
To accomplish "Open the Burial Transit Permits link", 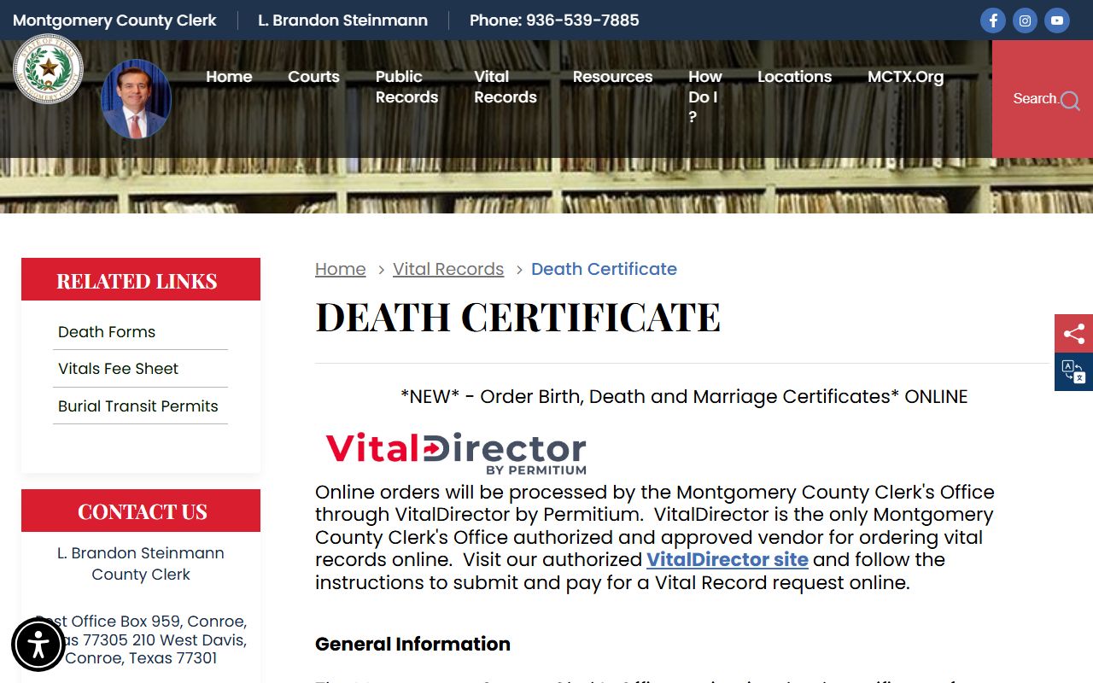I will tap(138, 406).
